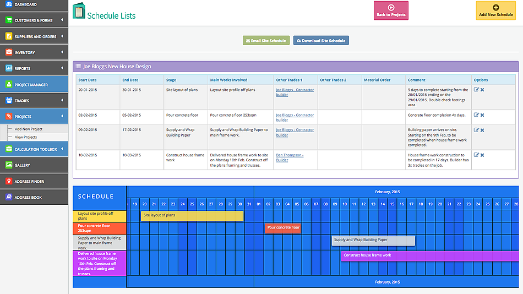Click the list icon beside Joe Bloggs New House Design
This screenshot has height=294, width=523.
tap(78, 67)
